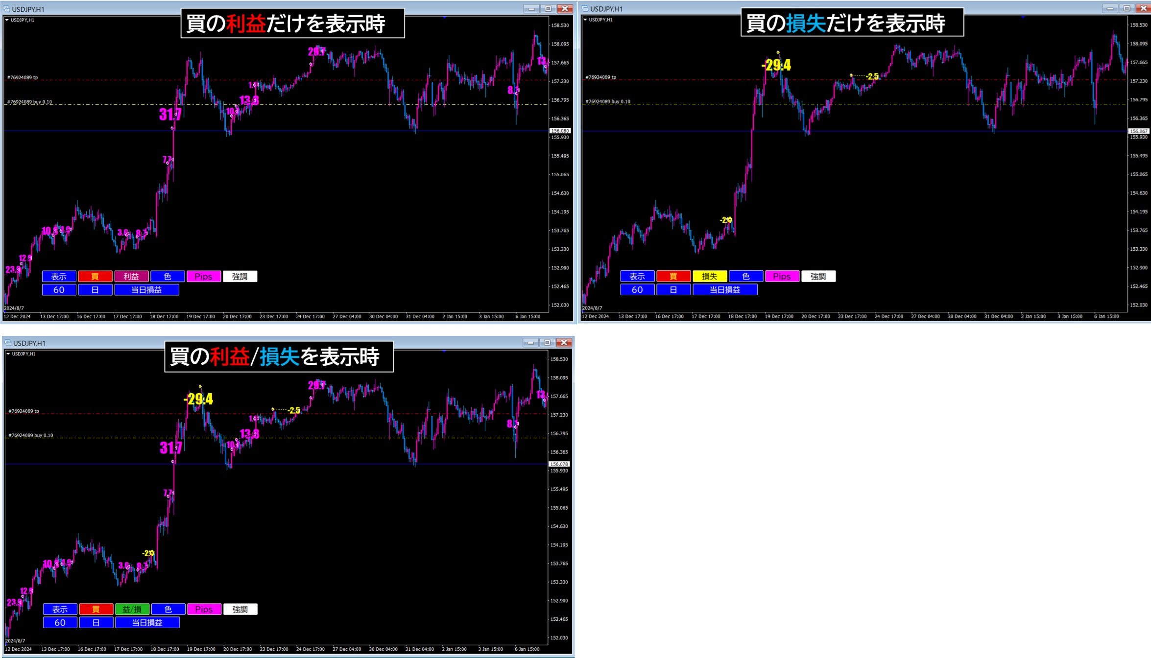1151x660 pixels.
Task: Click the 色 color button beside 損失
Action: [745, 277]
